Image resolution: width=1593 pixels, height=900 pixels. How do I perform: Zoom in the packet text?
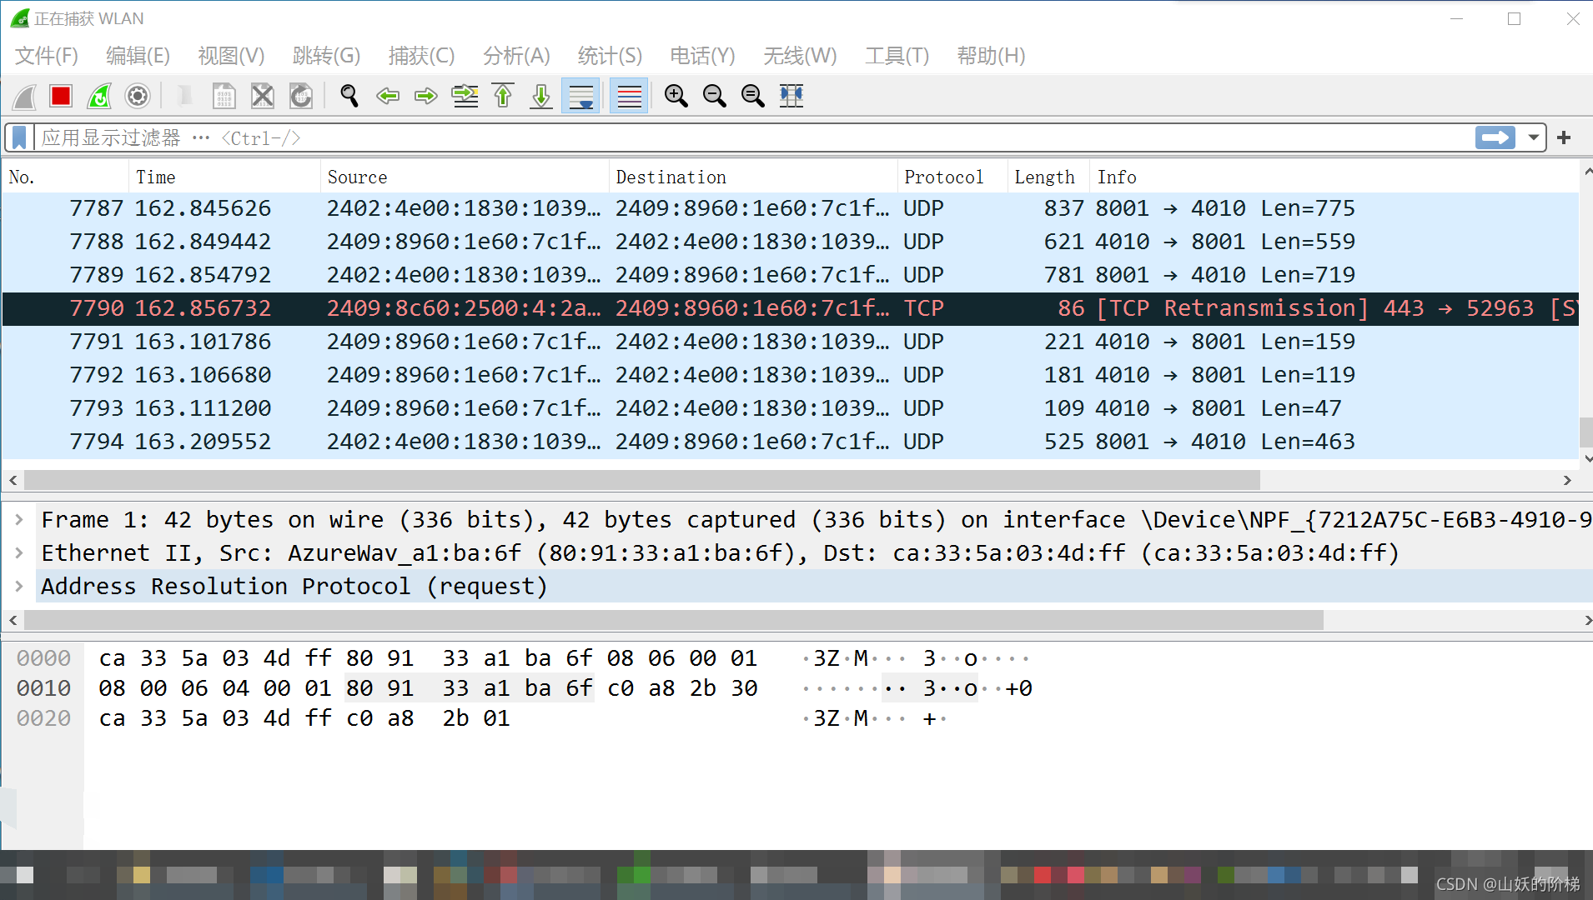point(676,97)
